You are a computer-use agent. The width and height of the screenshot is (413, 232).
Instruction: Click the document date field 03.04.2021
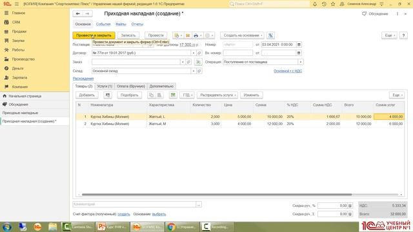pyautogui.click(x=279, y=44)
